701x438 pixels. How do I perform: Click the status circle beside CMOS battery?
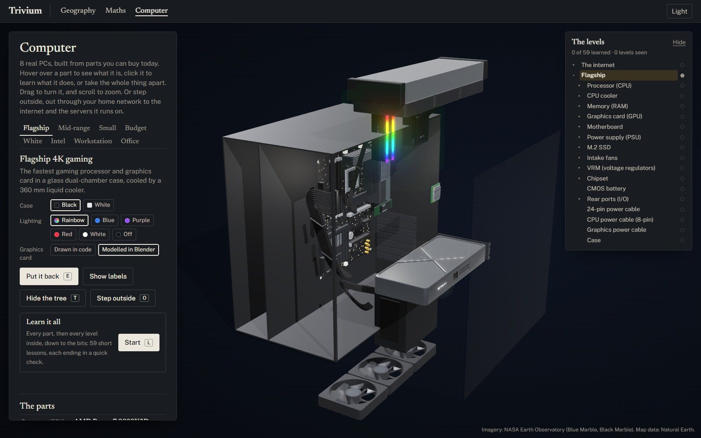point(682,189)
